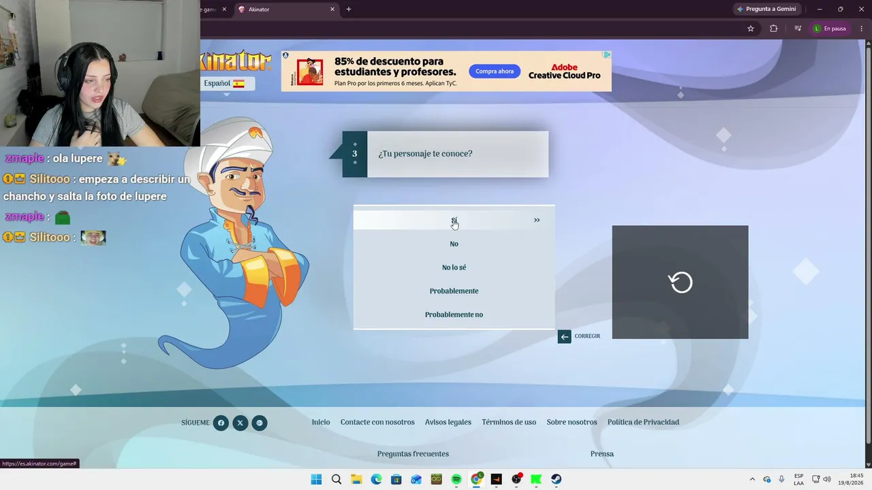The width and height of the screenshot is (872, 490).
Task: Open Steam from the taskbar
Action: point(557,479)
